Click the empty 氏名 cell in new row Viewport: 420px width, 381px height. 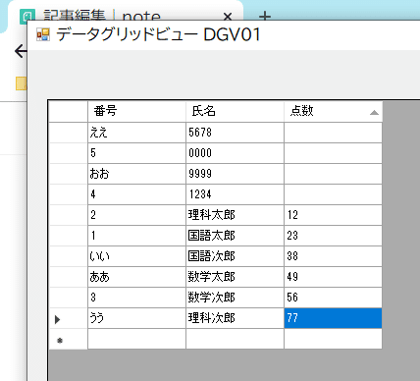[235, 339]
